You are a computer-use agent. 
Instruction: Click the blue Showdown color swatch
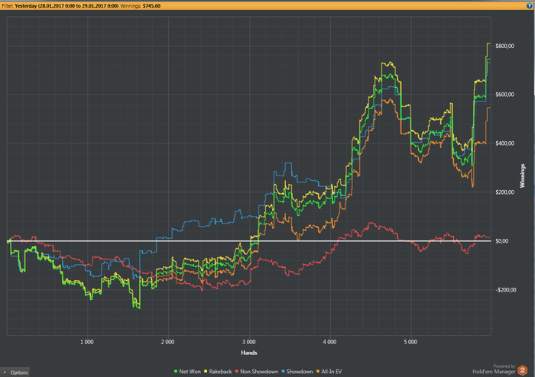pyautogui.click(x=284, y=372)
